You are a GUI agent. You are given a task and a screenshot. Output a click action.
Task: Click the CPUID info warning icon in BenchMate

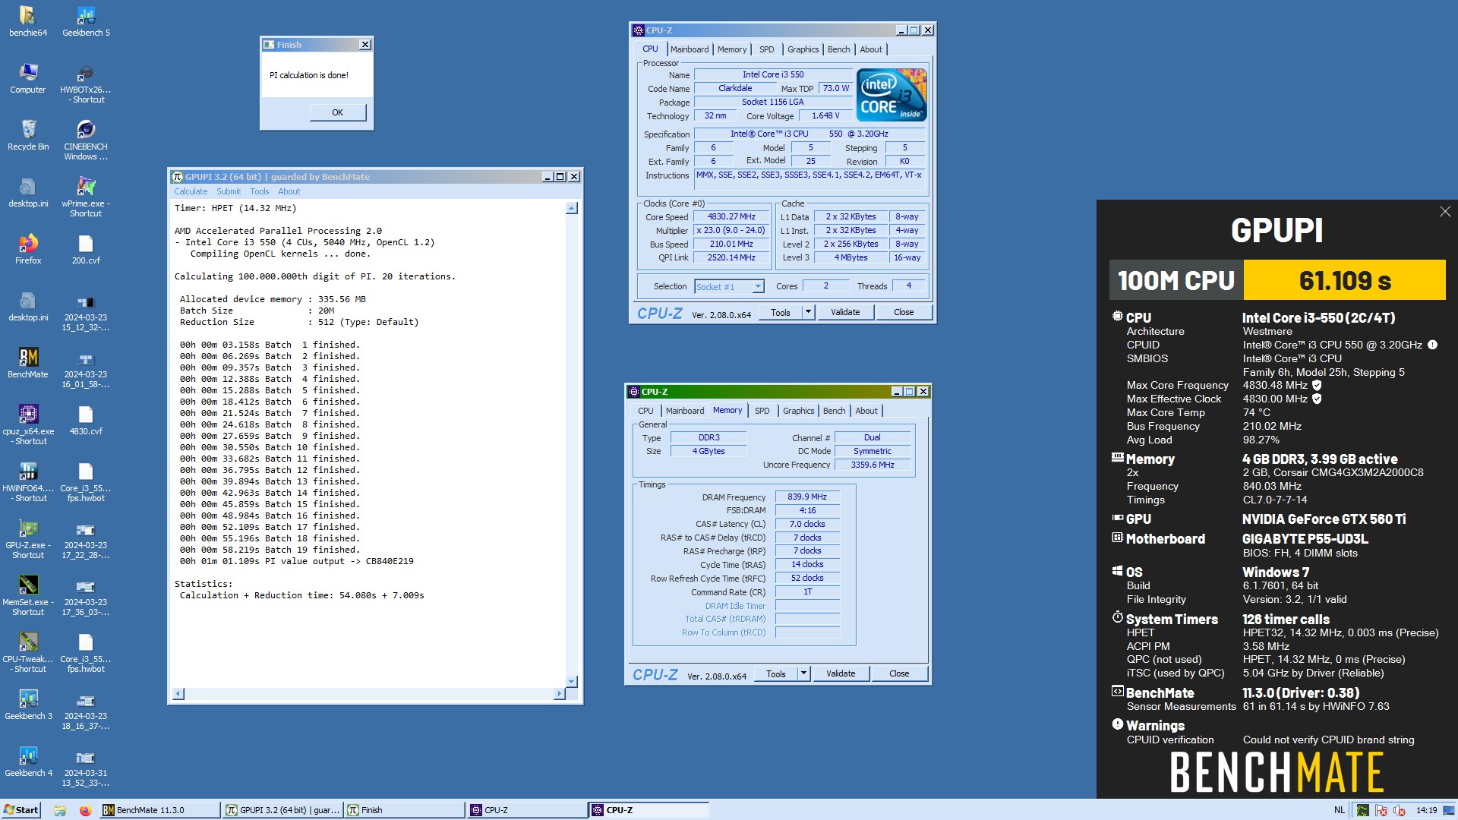(x=1432, y=345)
